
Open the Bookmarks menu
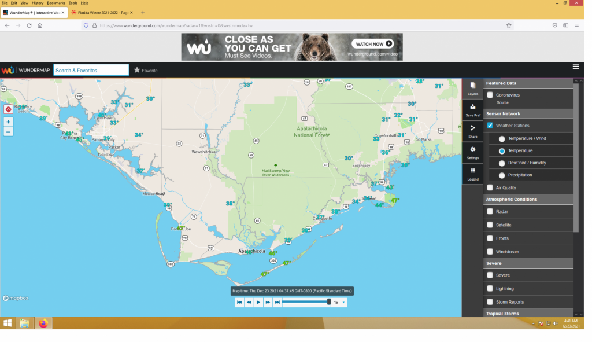coord(56,3)
